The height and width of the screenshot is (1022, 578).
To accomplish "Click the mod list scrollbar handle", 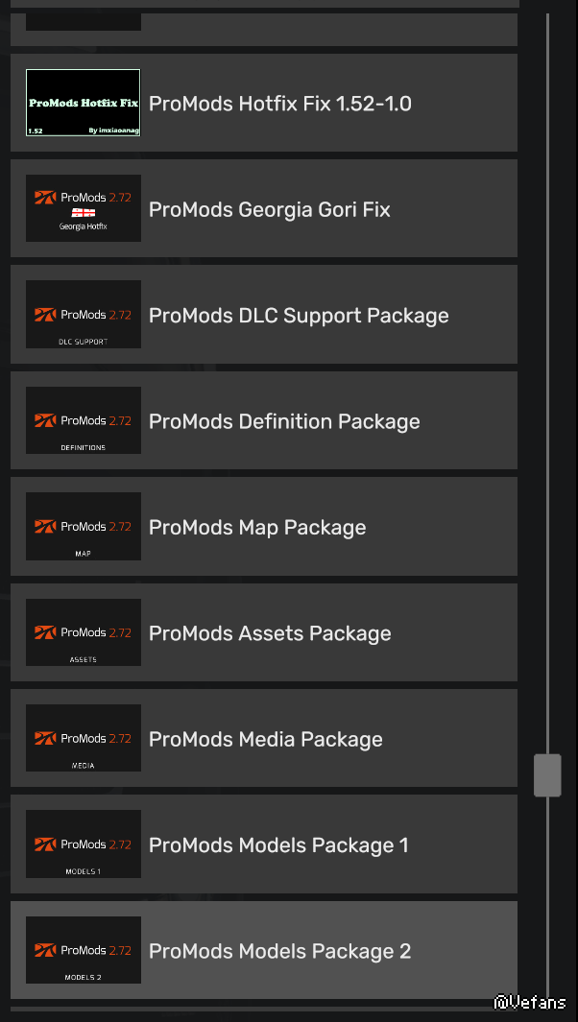I will tap(547, 775).
